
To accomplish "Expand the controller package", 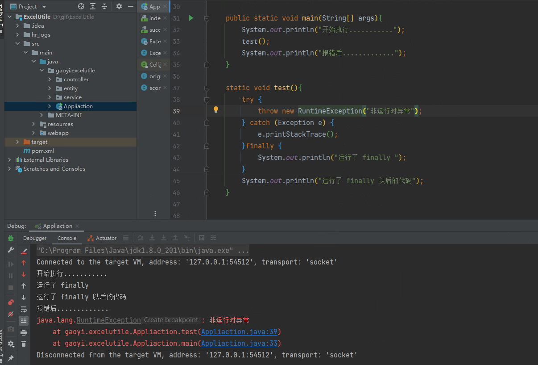I will [50, 80].
